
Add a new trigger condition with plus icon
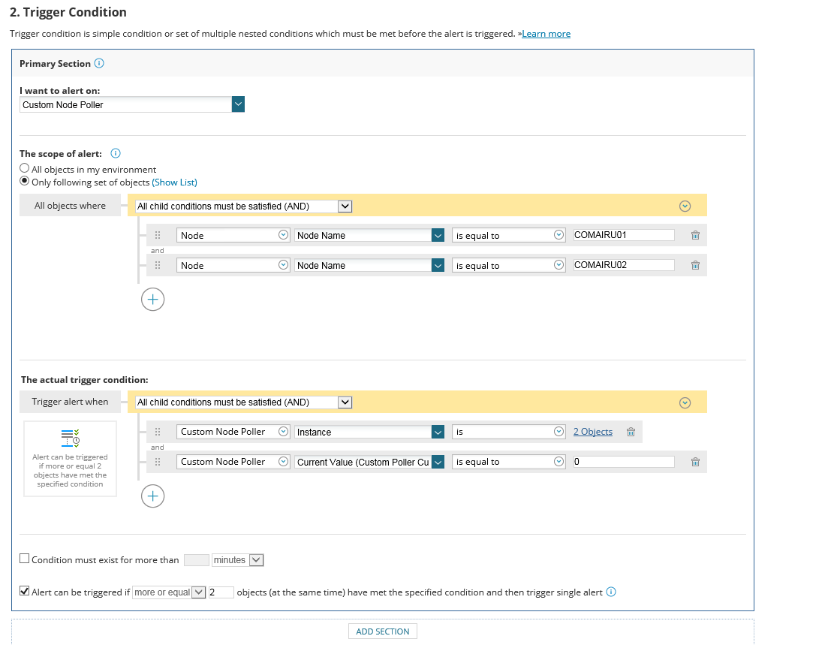pyautogui.click(x=152, y=496)
